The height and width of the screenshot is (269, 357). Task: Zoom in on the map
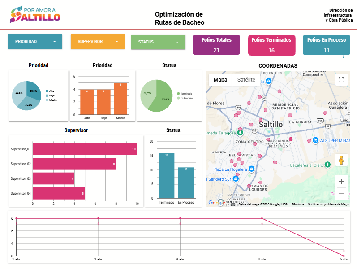pyautogui.click(x=341, y=182)
